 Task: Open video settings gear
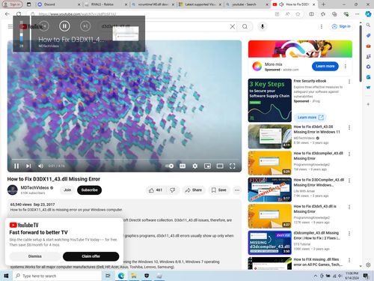pyautogui.click(x=195, y=166)
